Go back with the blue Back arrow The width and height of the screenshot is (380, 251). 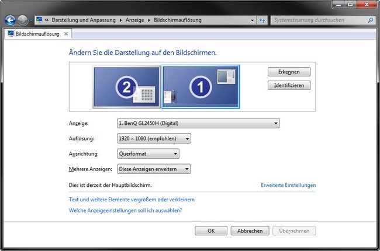(10, 20)
